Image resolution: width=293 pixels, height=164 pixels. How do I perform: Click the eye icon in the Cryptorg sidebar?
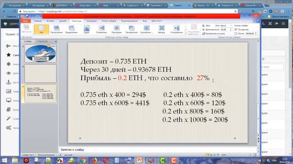[8, 73]
